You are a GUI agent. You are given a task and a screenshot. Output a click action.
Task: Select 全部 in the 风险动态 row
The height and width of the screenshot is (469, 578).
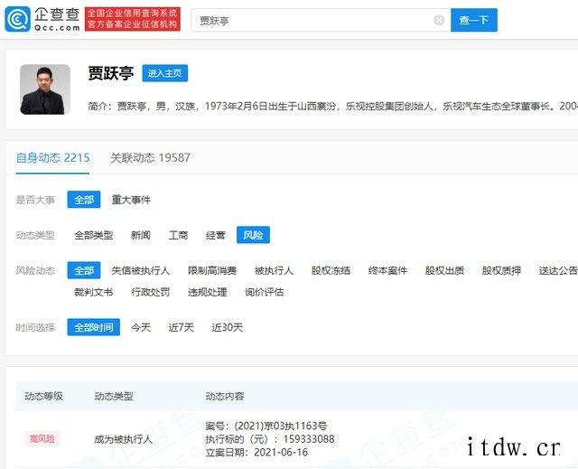[x=84, y=270]
